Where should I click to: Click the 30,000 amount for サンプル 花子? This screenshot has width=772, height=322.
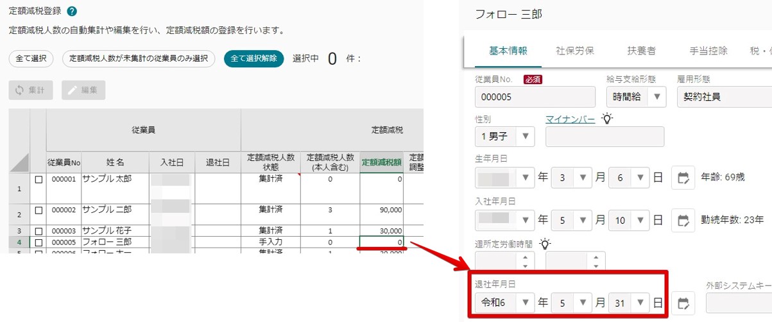point(381,230)
